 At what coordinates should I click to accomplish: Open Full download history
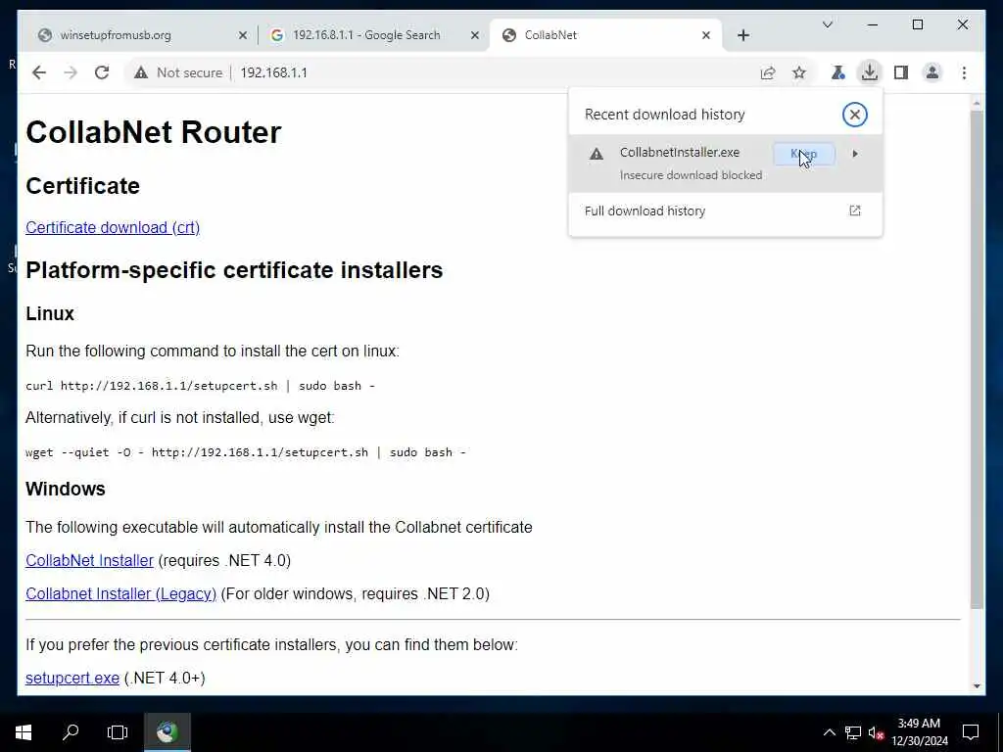(x=726, y=211)
